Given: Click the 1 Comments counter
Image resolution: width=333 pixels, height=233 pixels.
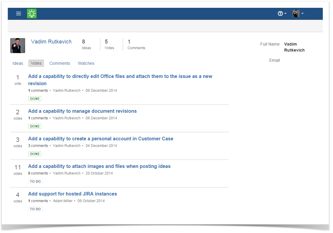Looking at the screenshot, I should [x=136, y=44].
